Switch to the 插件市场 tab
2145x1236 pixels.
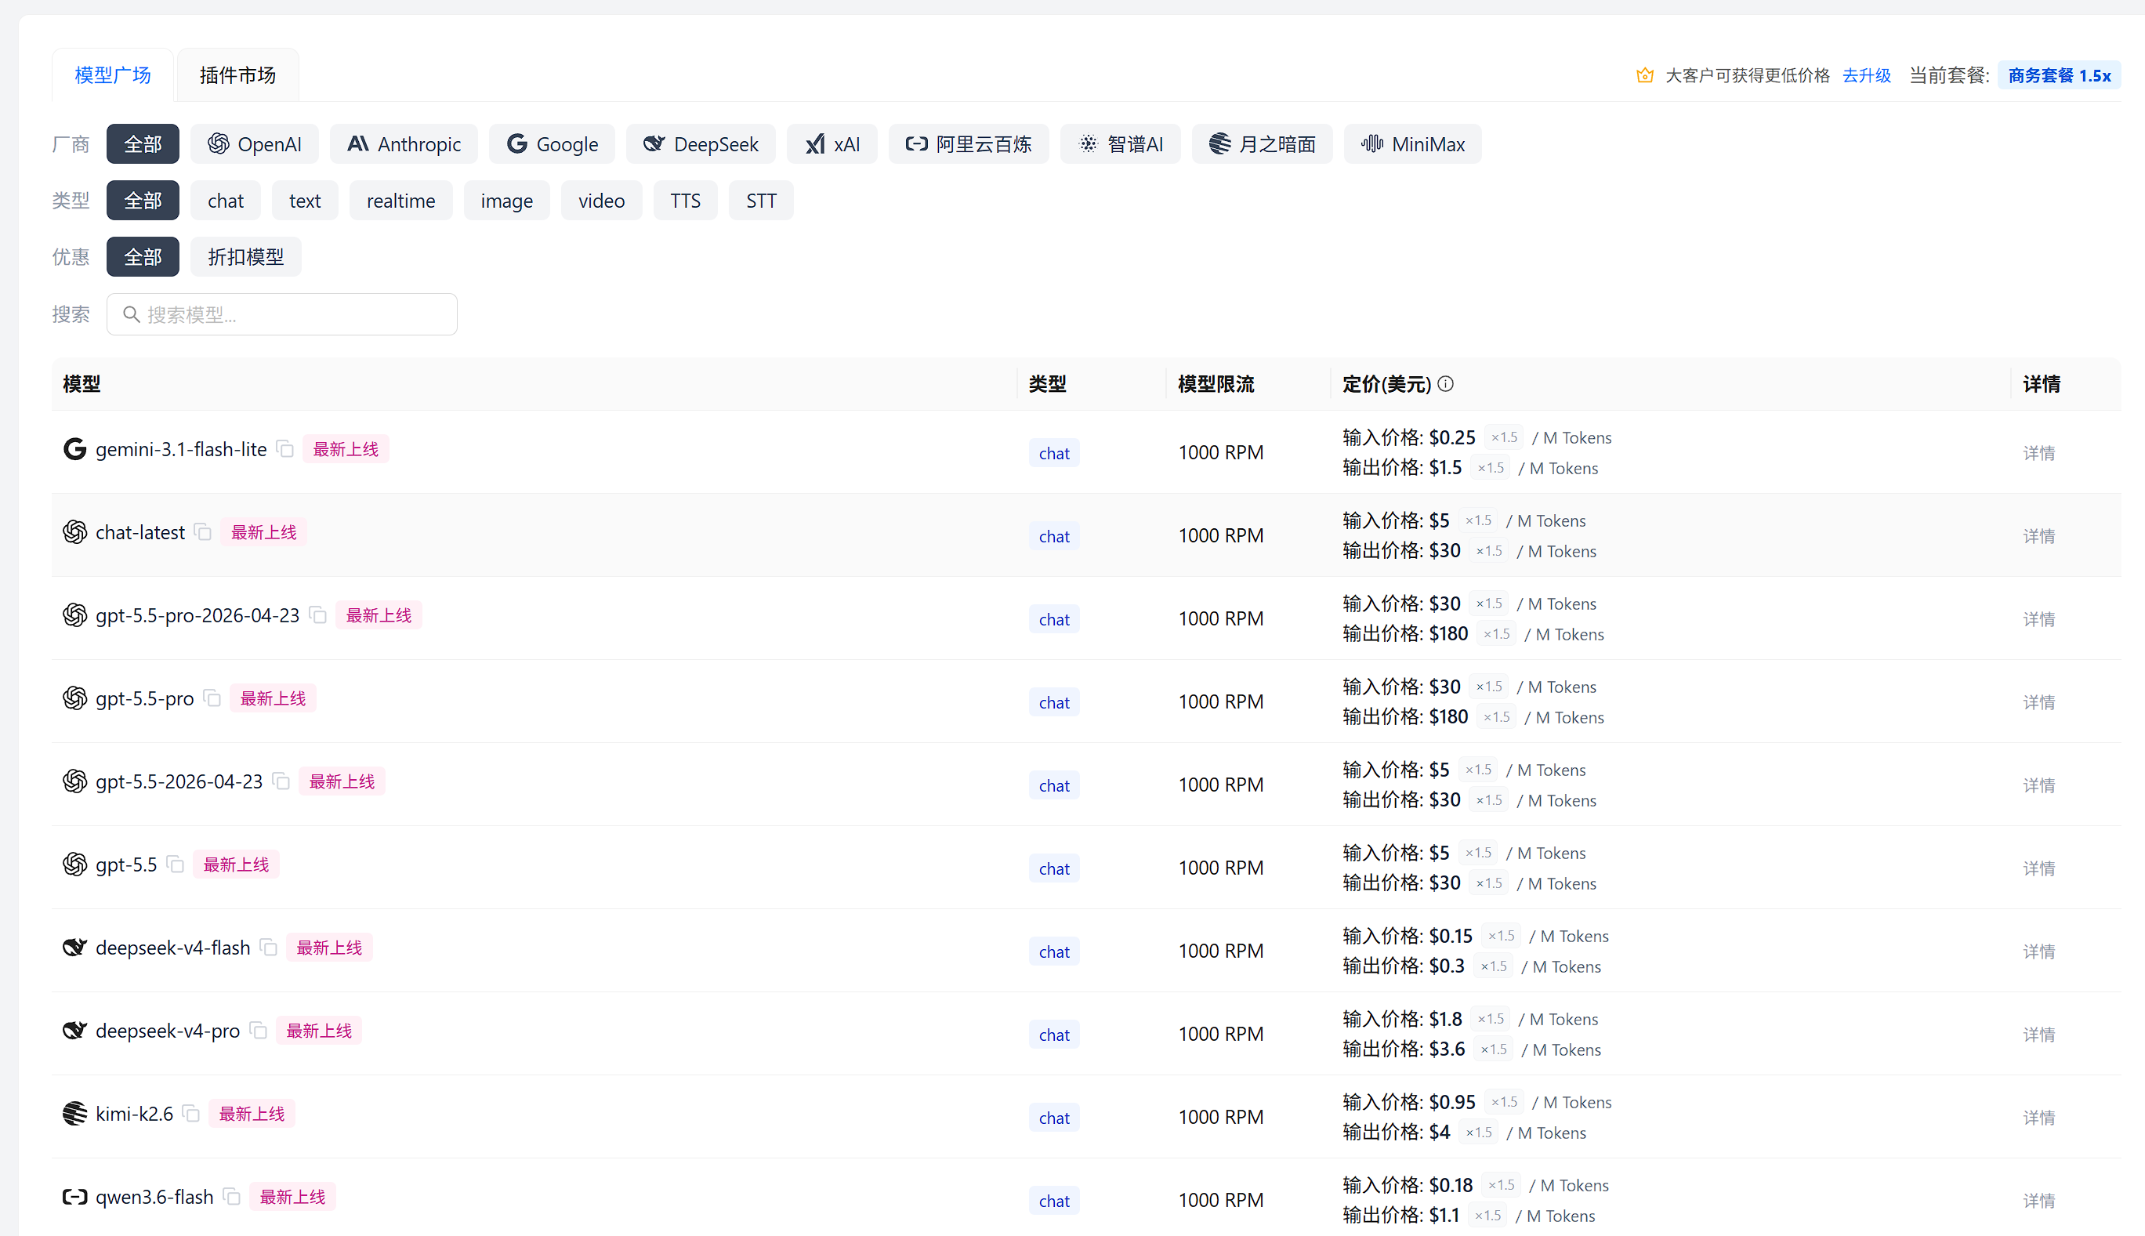tap(237, 75)
